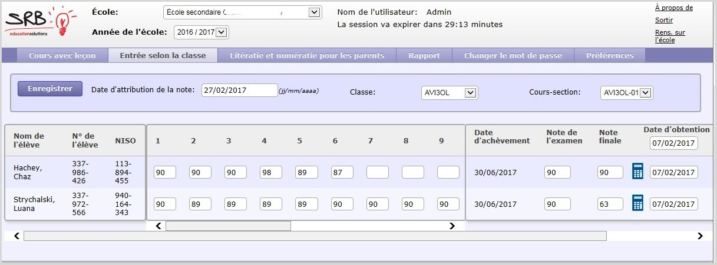Expand the Classe dropdown AVI3OL
The width and height of the screenshot is (717, 265).
point(450,93)
